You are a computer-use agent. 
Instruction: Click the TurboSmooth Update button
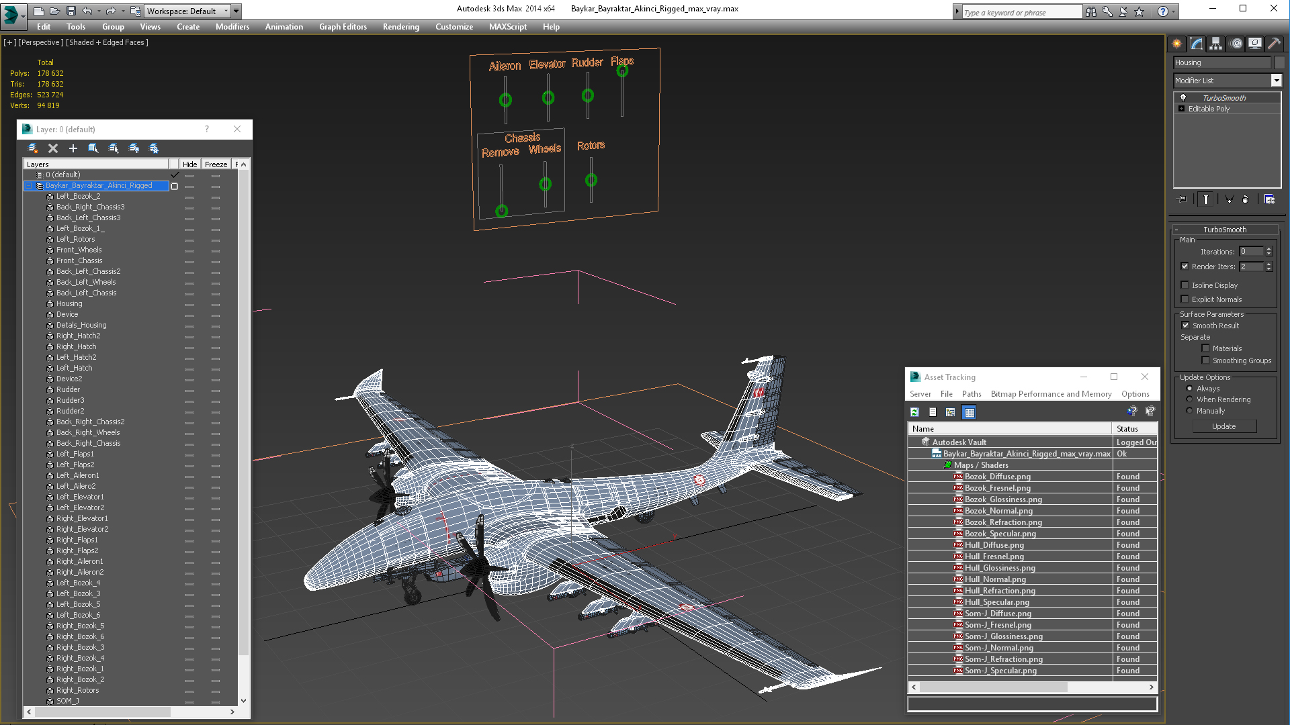coord(1224,426)
